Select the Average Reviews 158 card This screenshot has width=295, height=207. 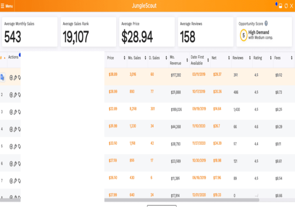(x=206, y=32)
